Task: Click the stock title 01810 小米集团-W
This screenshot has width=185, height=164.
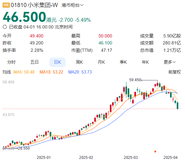Action: click(34, 5)
